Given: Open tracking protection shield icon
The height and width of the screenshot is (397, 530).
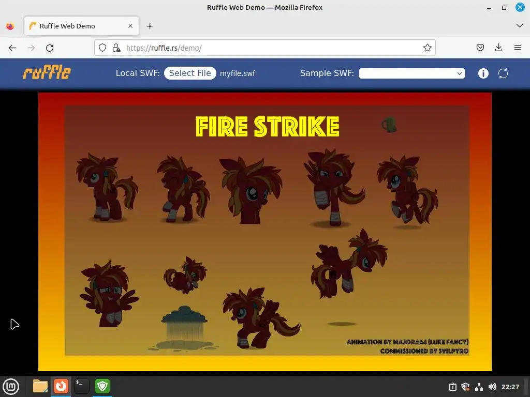Looking at the screenshot, I should (102, 48).
